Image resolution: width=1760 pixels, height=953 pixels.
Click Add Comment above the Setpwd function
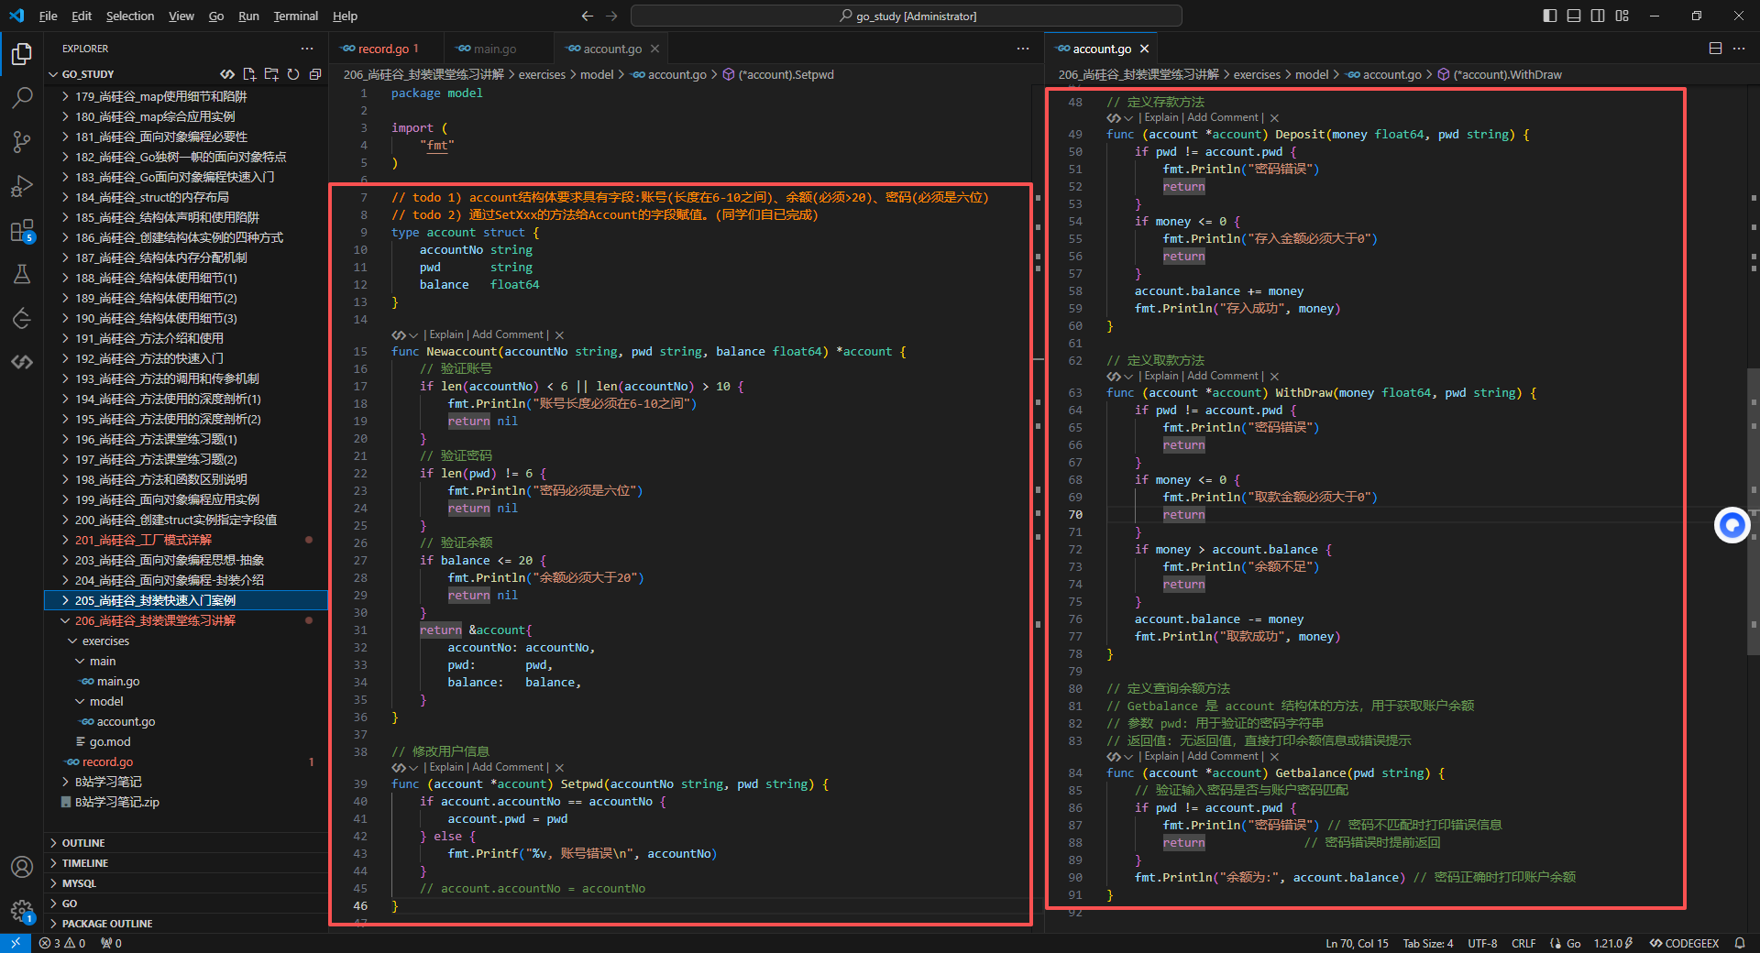508,768
